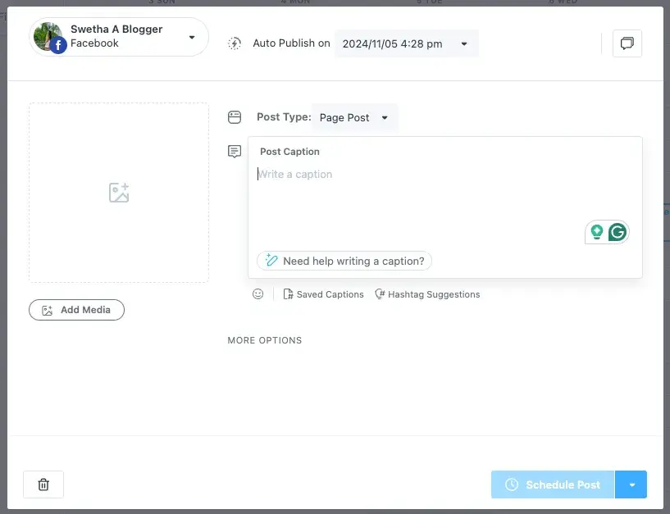Click the Grammarly G icon
This screenshot has height=514, width=670.
pos(618,232)
